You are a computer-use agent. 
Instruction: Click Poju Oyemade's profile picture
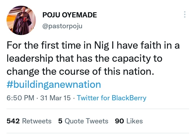(x=21, y=20)
